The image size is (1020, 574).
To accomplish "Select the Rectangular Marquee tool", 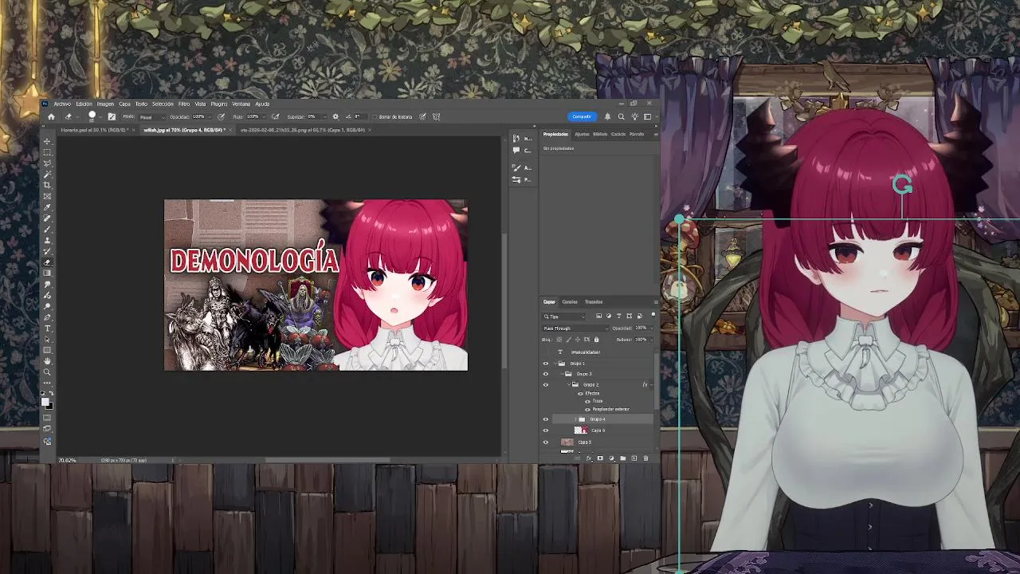I will click(47, 152).
